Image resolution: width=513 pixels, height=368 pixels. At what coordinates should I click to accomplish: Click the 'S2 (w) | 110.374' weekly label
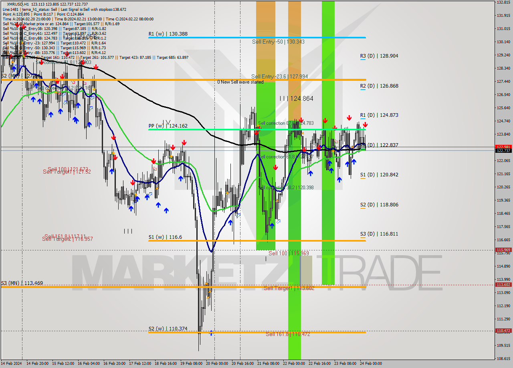168,329
